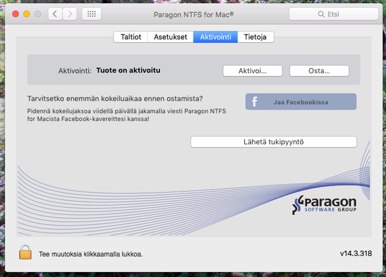386x277 pixels.
Task: Share via Jaa Facebookissa button
Action: 301,101
